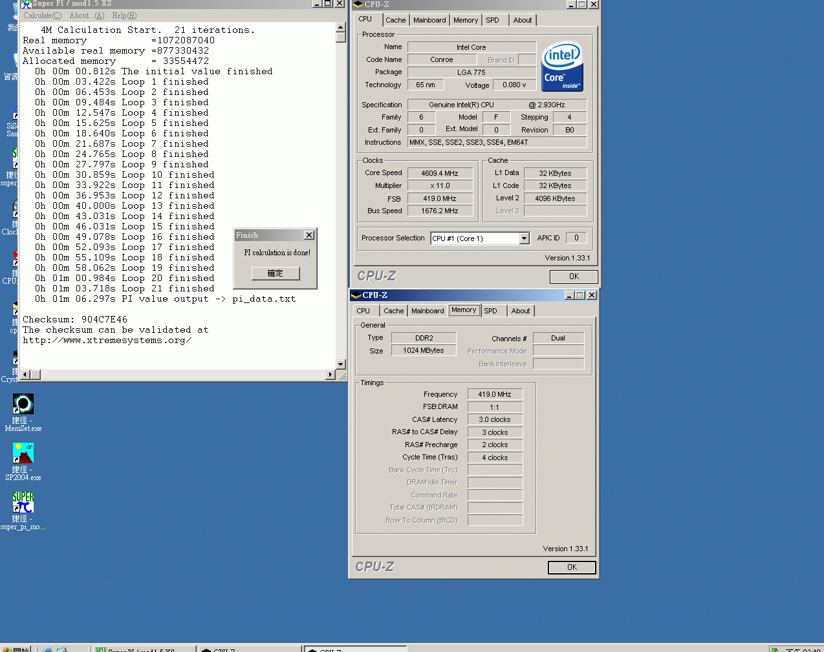
Task: Click the memory Type value DDR2
Action: 424,338
